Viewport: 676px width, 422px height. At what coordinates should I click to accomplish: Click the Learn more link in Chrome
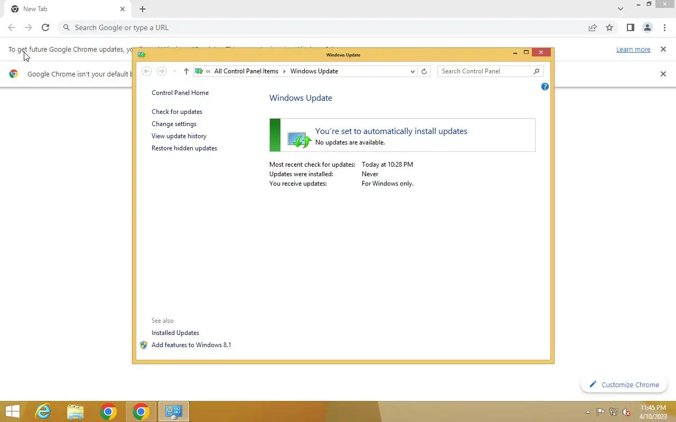click(x=633, y=49)
